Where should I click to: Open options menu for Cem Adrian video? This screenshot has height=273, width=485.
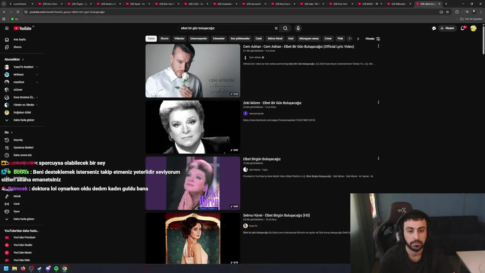point(378,46)
